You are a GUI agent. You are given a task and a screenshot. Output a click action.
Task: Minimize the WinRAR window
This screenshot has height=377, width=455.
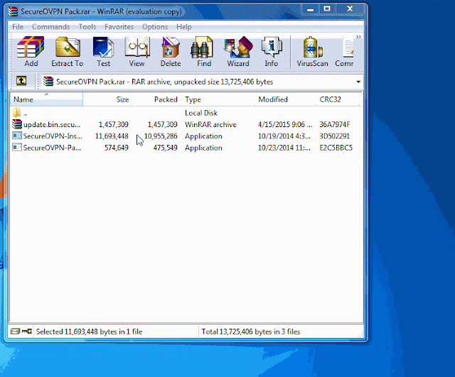[x=310, y=9]
